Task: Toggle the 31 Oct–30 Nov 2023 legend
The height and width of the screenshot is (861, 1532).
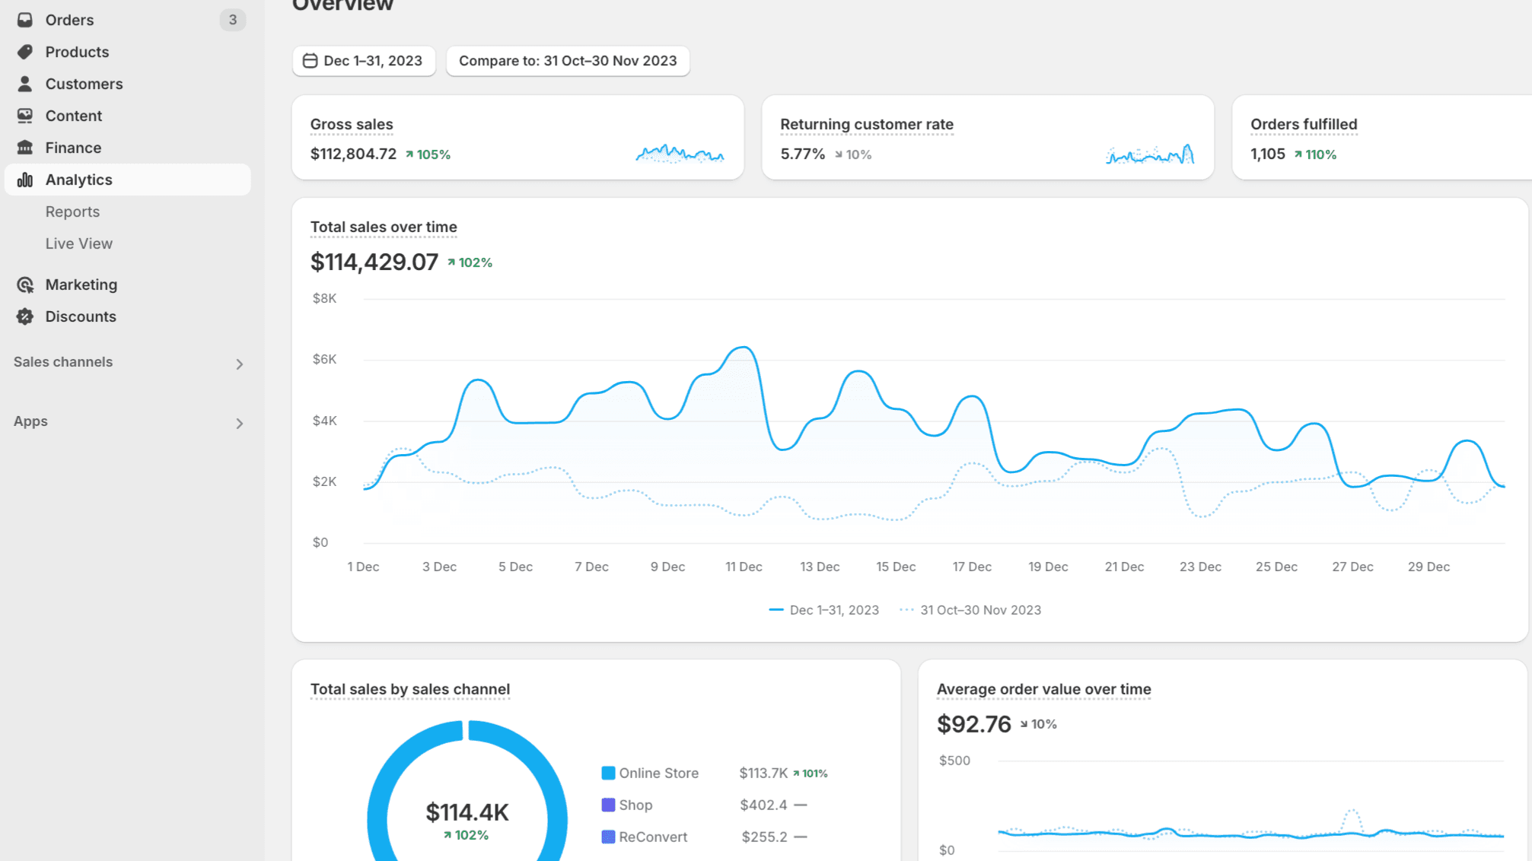Action: point(970,610)
